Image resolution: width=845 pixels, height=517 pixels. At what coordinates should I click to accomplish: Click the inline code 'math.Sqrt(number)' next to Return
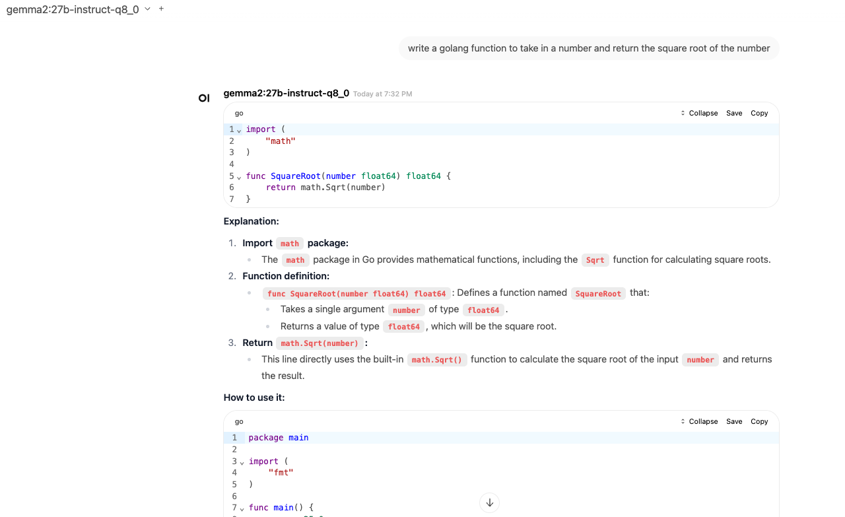coord(320,343)
